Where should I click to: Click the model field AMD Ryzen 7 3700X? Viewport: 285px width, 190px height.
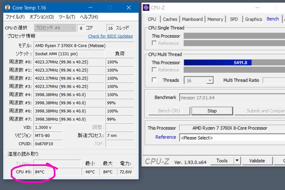point(84,46)
